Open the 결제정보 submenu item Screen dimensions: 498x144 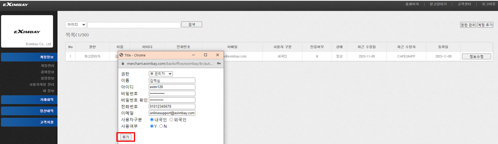[47, 72]
